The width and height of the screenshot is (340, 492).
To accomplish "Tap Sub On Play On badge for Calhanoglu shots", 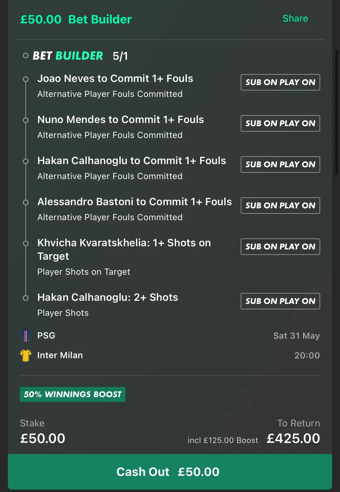I will pos(280,301).
